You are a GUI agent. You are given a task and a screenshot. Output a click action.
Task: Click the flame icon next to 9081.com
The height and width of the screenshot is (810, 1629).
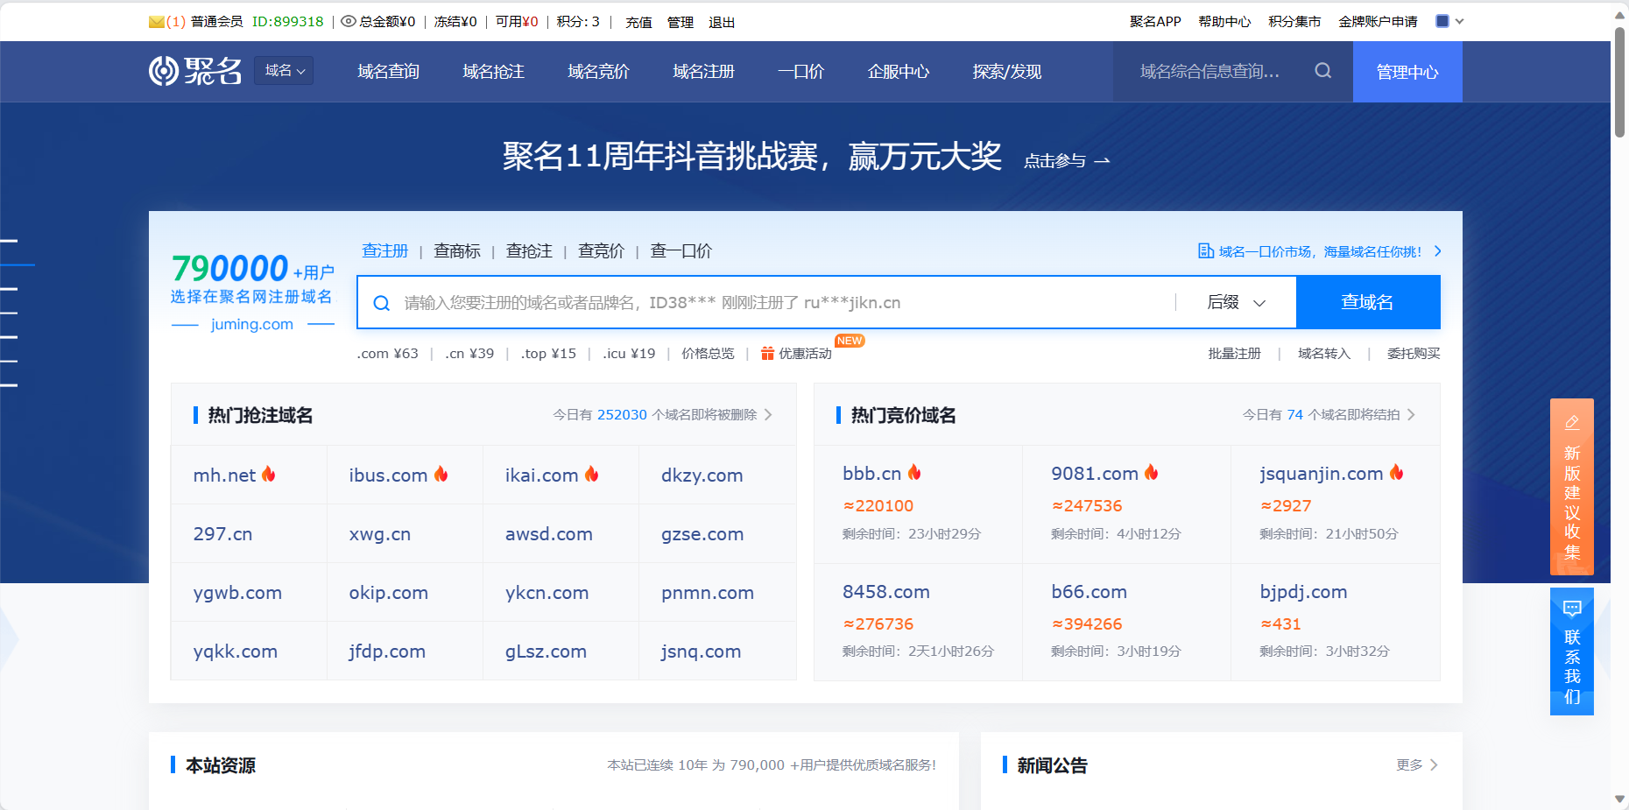[x=1152, y=472]
